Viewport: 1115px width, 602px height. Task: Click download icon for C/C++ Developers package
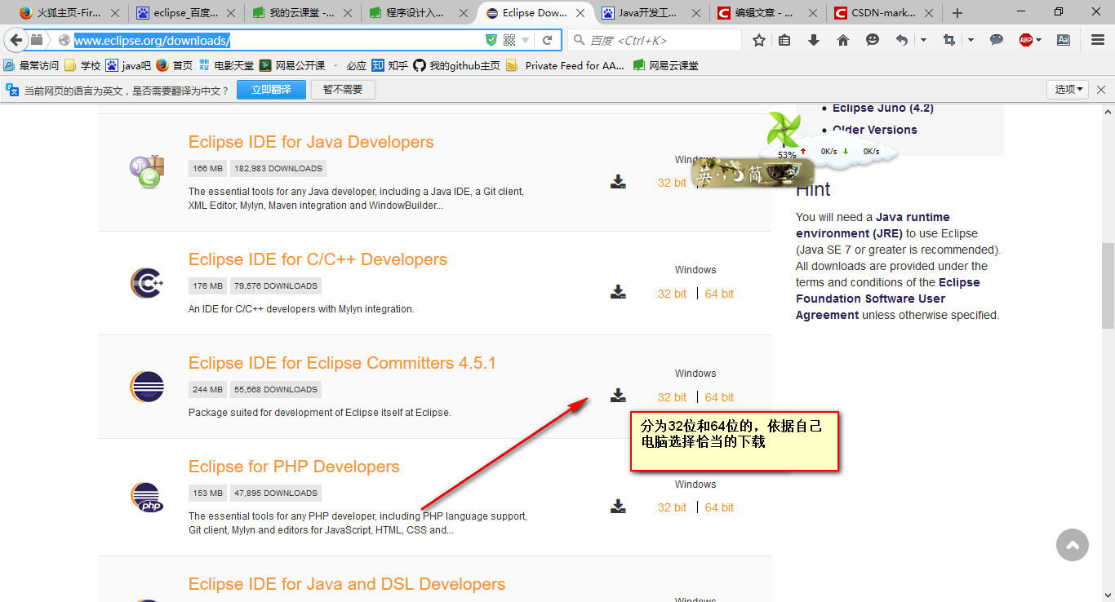(618, 292)
